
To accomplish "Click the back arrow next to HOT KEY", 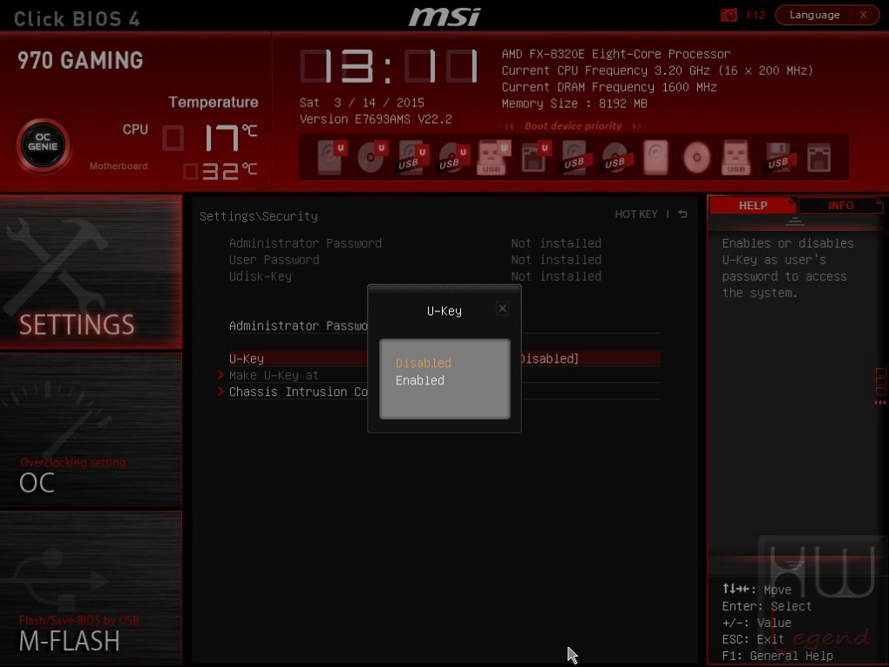I will pos(683,214).
